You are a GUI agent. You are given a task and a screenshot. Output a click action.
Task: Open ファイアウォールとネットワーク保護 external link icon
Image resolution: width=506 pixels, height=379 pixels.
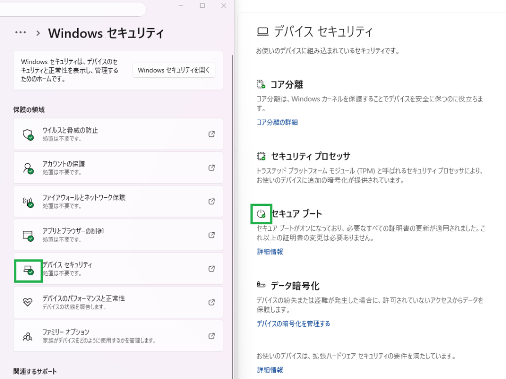click(x=211, y=201)
